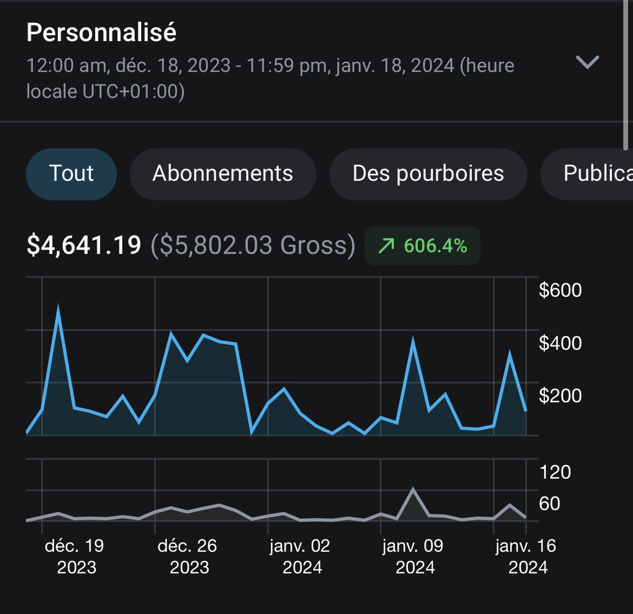This screenshot has width=633, height=614.
Task: Click the tallest blue peak near déc. 19
Action: pos(58,306)
